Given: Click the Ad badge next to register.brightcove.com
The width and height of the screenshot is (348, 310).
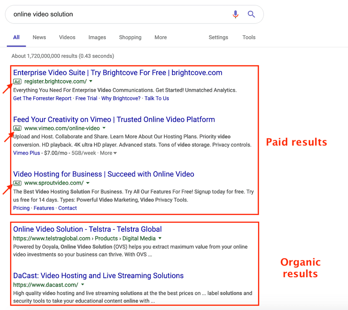Looking at the screenshot, I should point(17,81).
